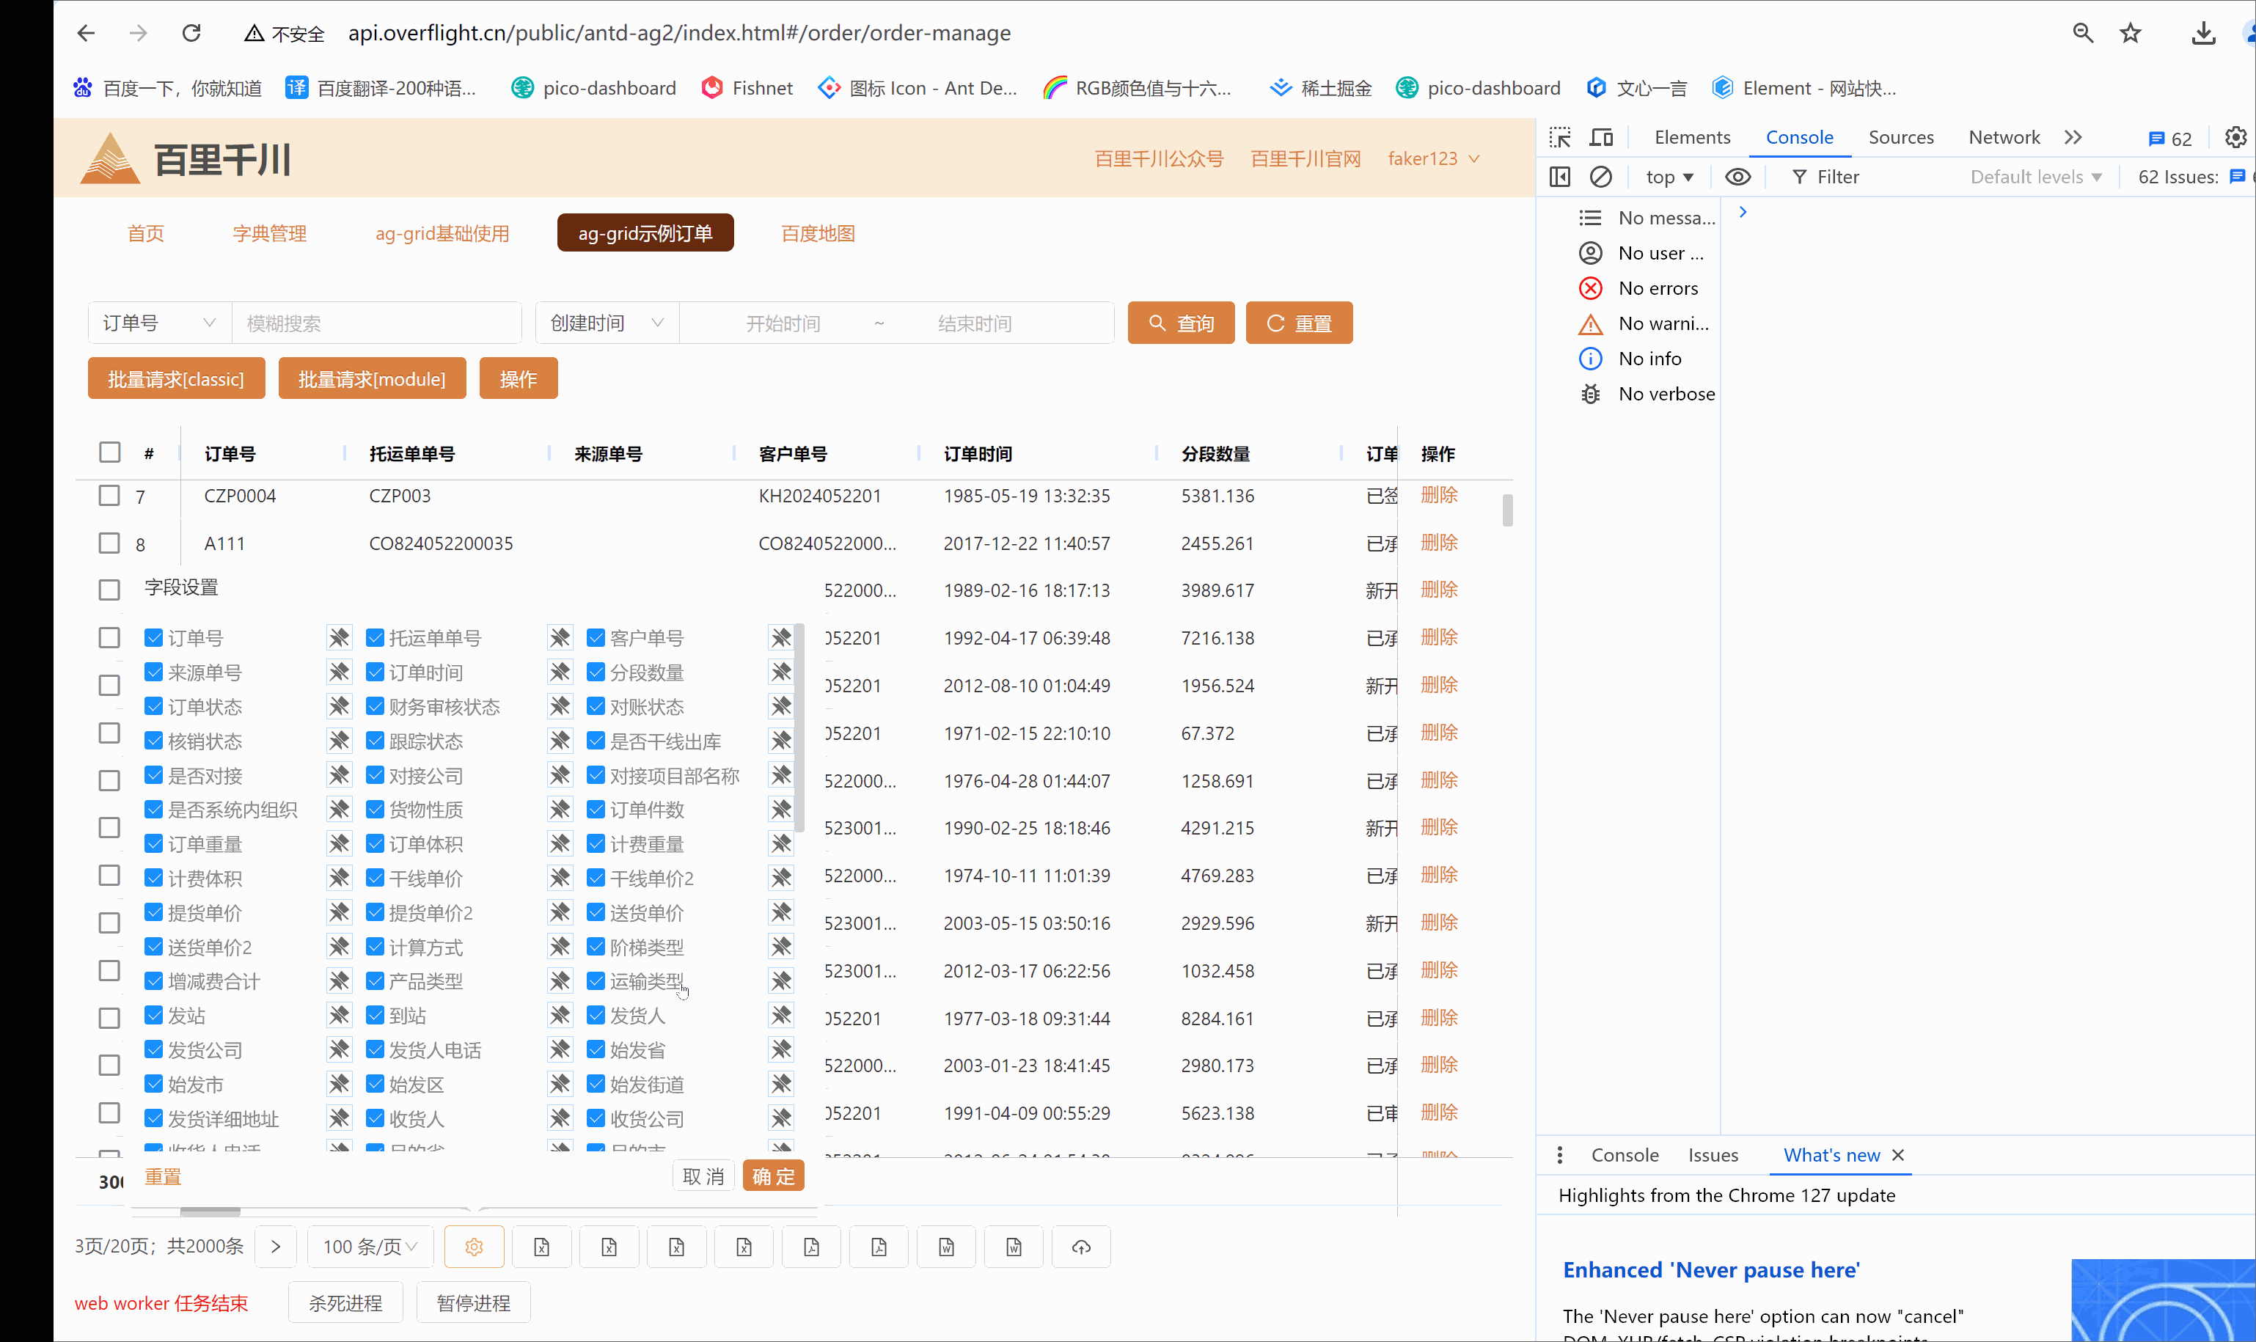Pin the 对接项目部名称 field column
Screen dimensions: 2256x1342
pyautogui.click(x=781, y=775)
